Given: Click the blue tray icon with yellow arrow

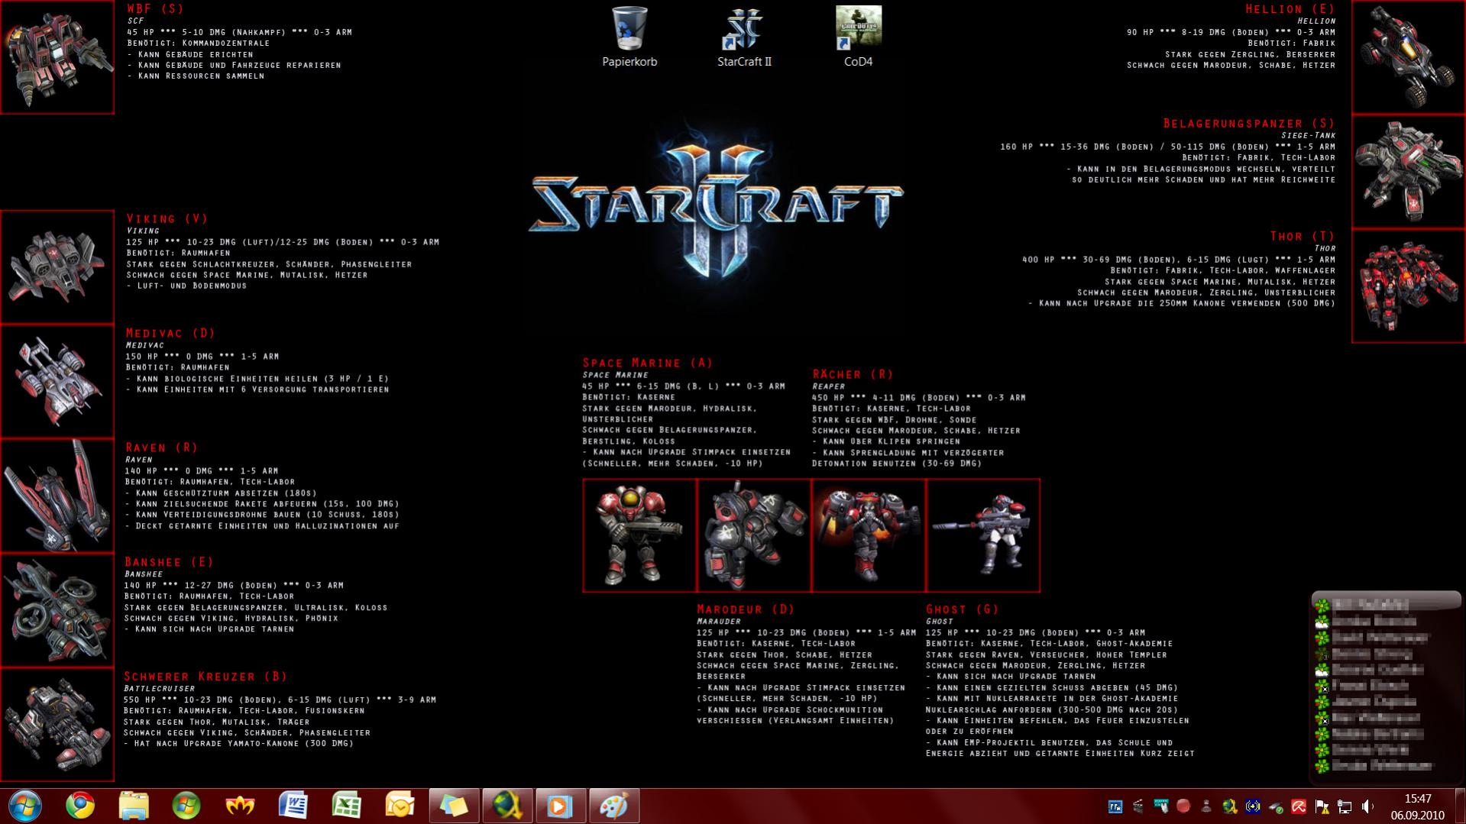Looking at the screenshot, I should (x=1253, y=806).
